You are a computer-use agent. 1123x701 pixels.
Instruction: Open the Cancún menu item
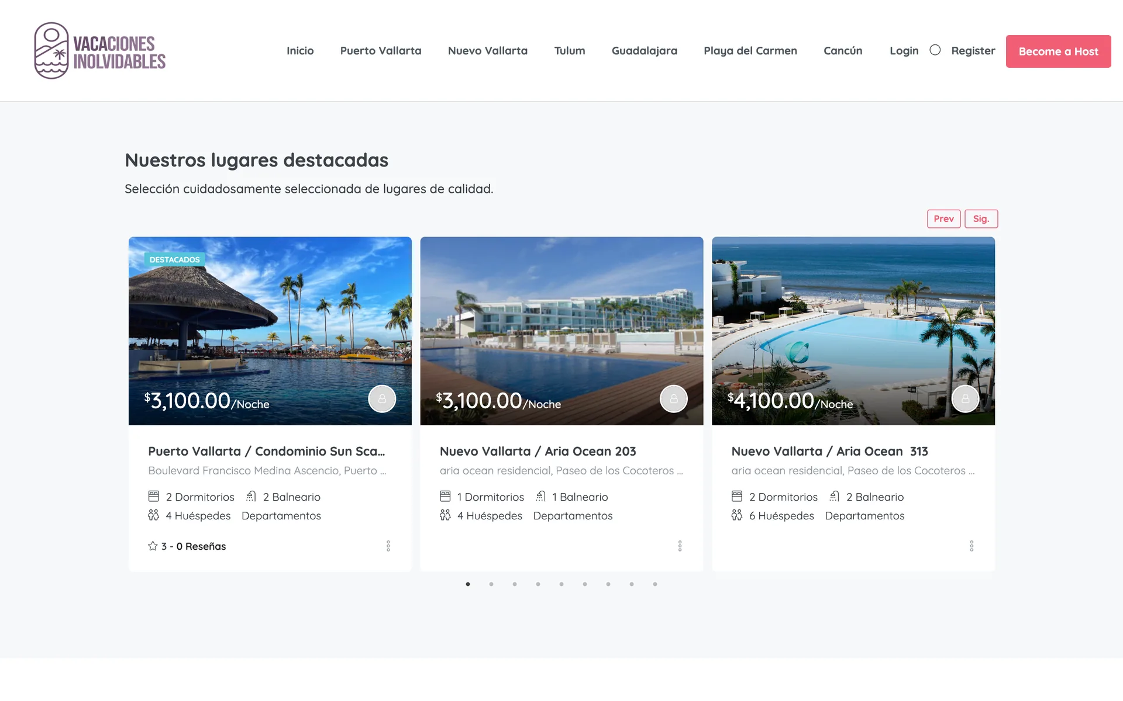pyautogui.click(x=843, y=51)
